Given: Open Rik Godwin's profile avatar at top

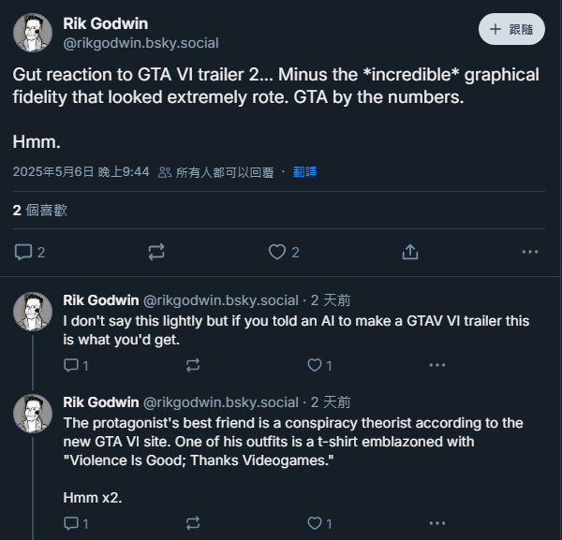Looking at the screenshot, I should (x=33, y=33).
